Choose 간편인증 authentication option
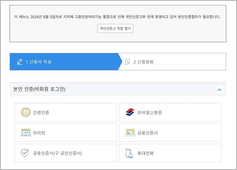The width and height of the screenshot is (237, 170). (65, 112)
